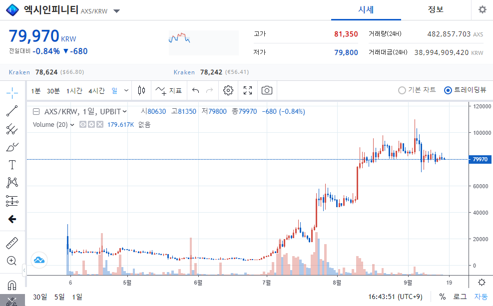The image size is (493, 306).
Task: Click the back arrow icon in left toolbar
Action: click(12, 219)
